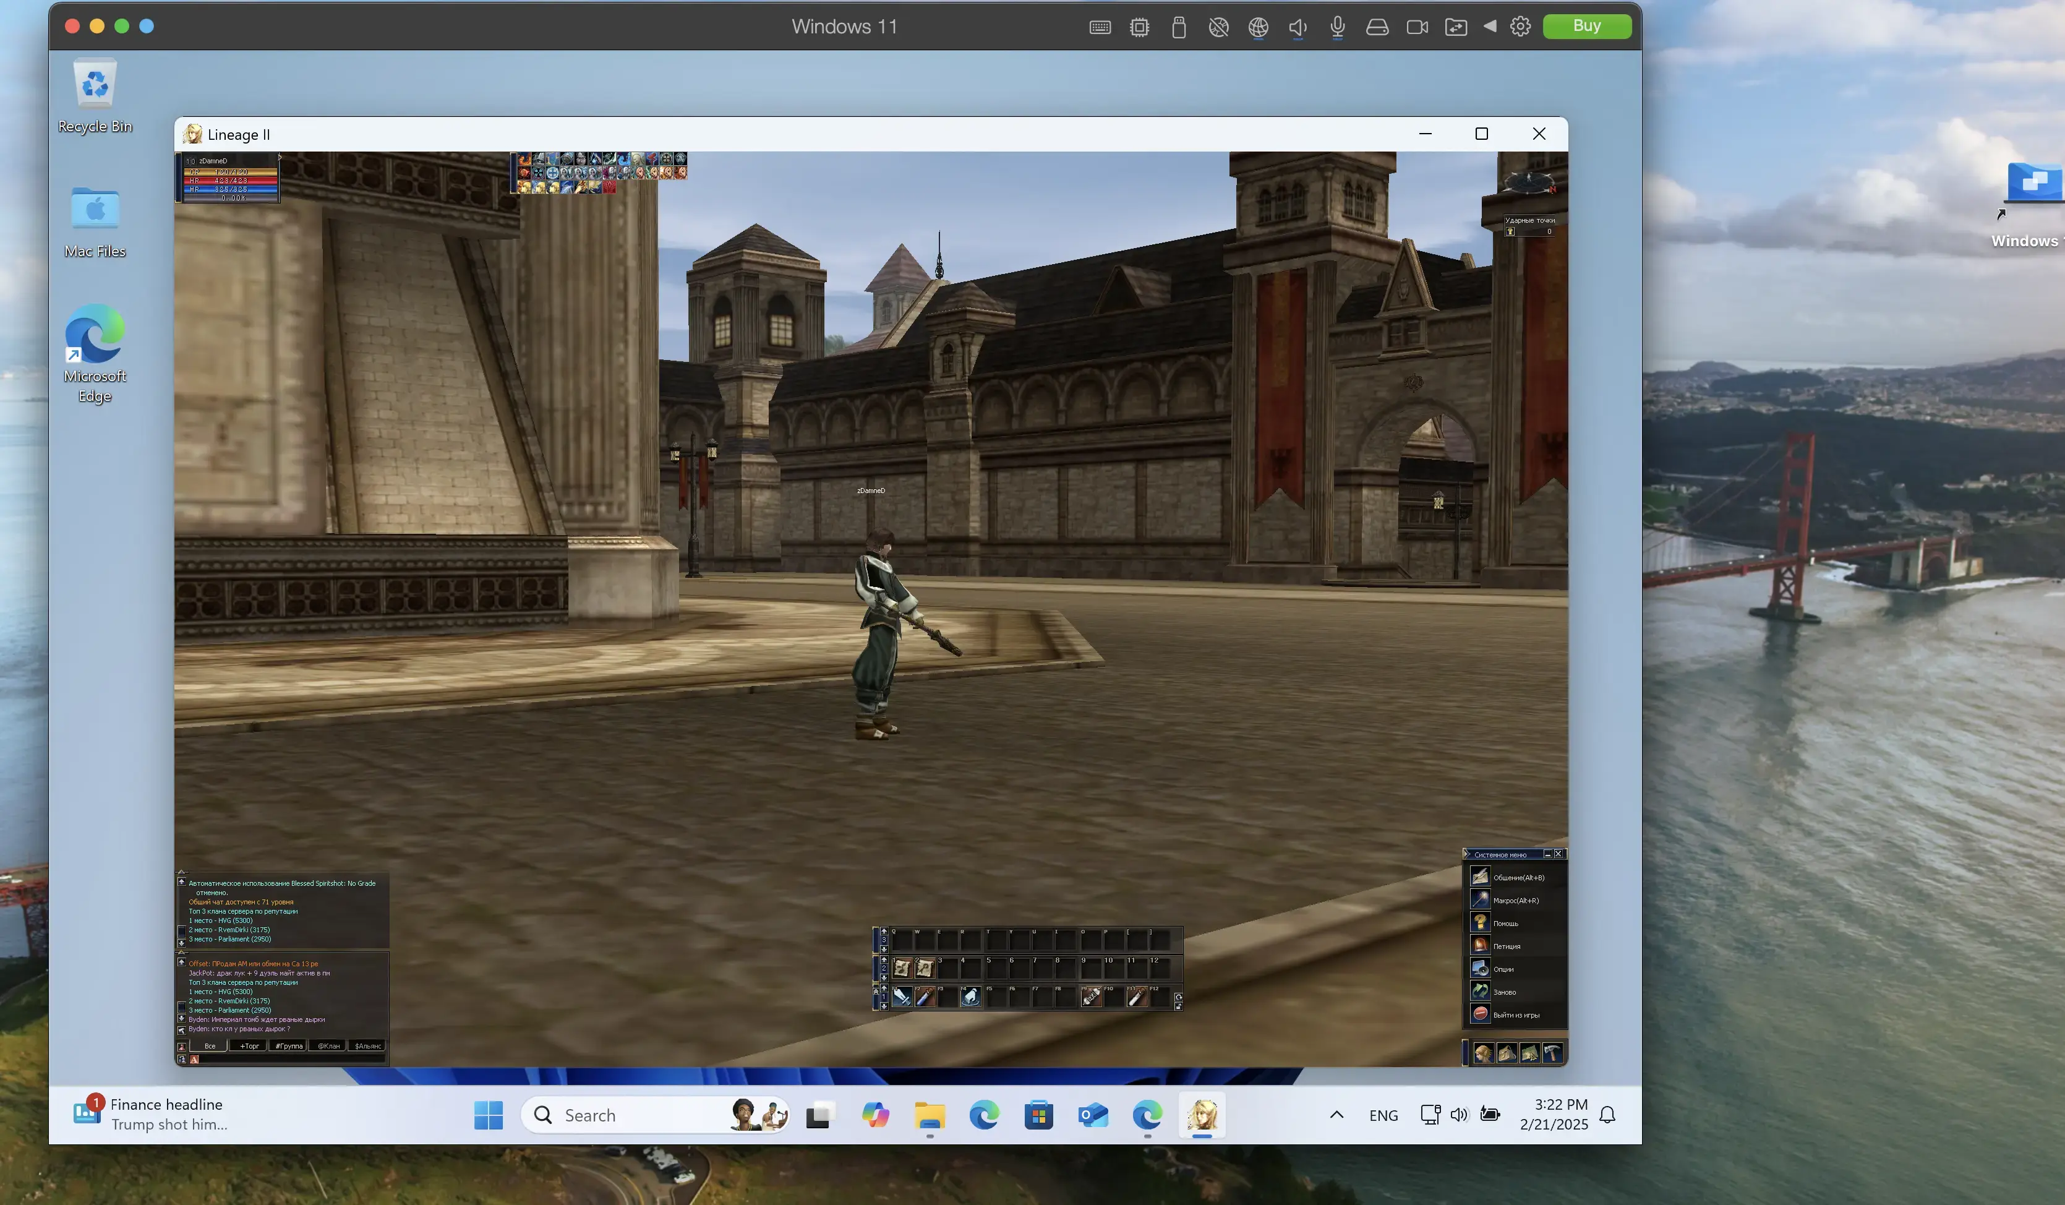Viewport: 2065px width, 1205px height.
Task: Toggle Parallels sound speaker icon
Action: click(1298, 27)
